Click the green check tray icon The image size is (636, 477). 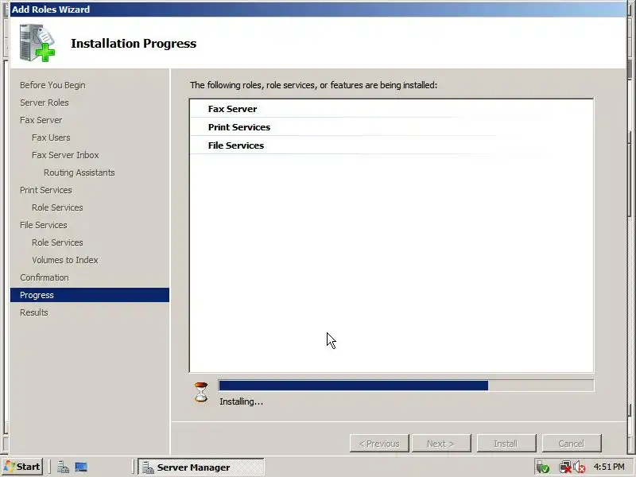(x=542, y=467)
